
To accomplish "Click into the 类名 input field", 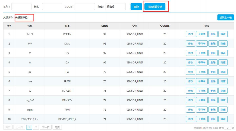I will [52, 7].
